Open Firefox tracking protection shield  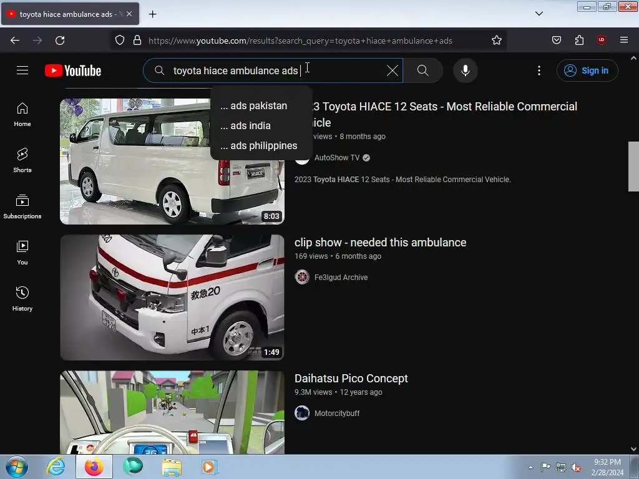(119, 41)
